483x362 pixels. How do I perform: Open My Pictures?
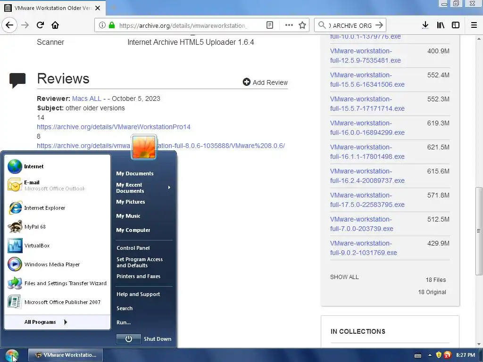(131, 202)
